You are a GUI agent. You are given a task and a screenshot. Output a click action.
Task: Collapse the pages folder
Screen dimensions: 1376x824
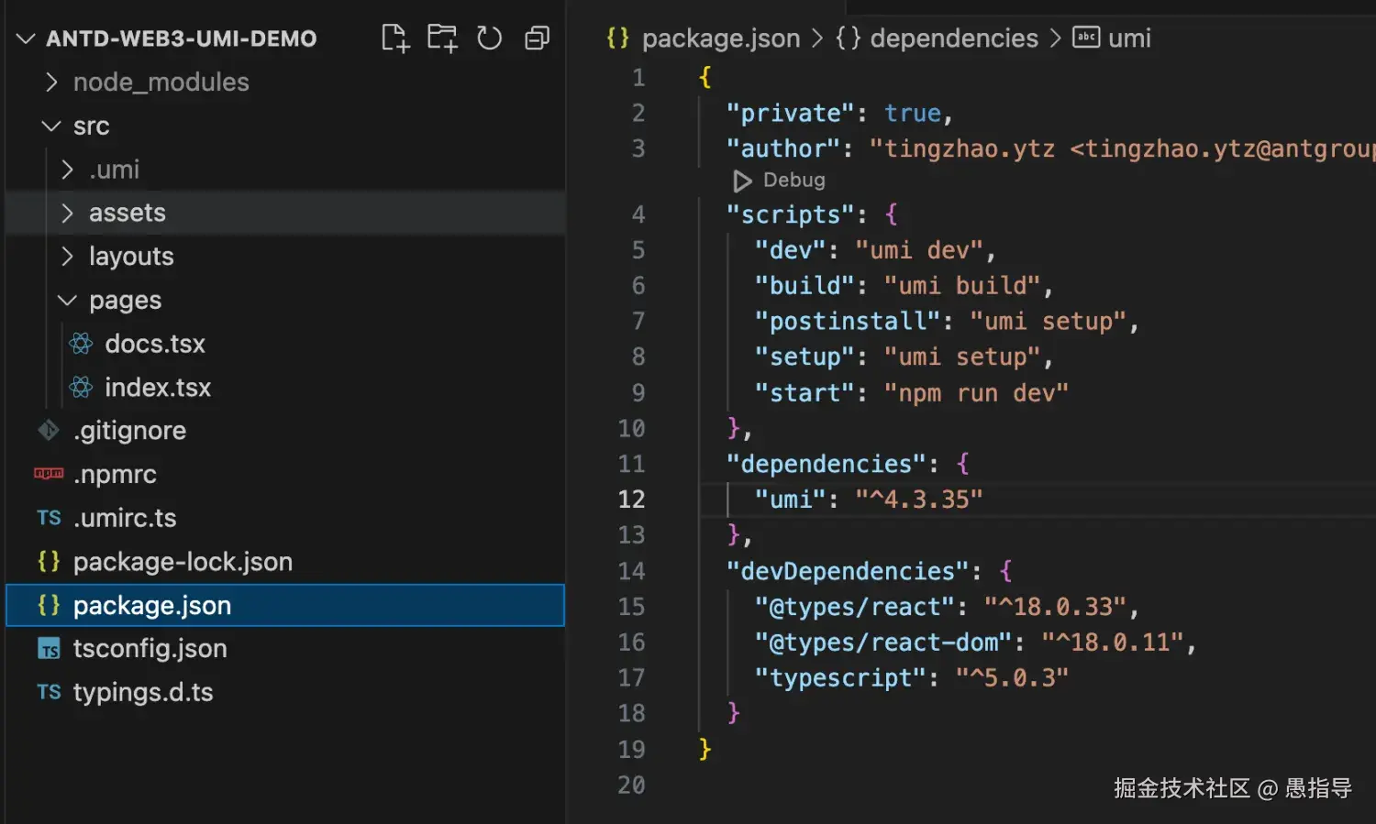pos(67,301)
